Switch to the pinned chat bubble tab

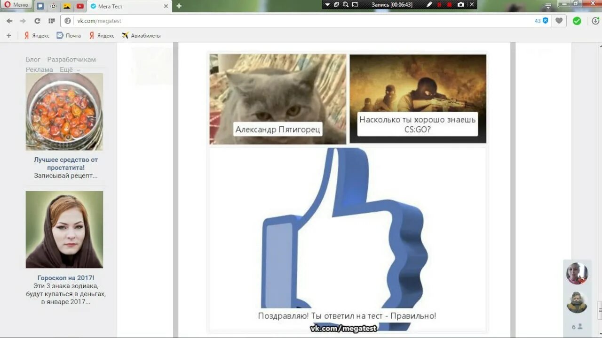(x=40, y=6)
